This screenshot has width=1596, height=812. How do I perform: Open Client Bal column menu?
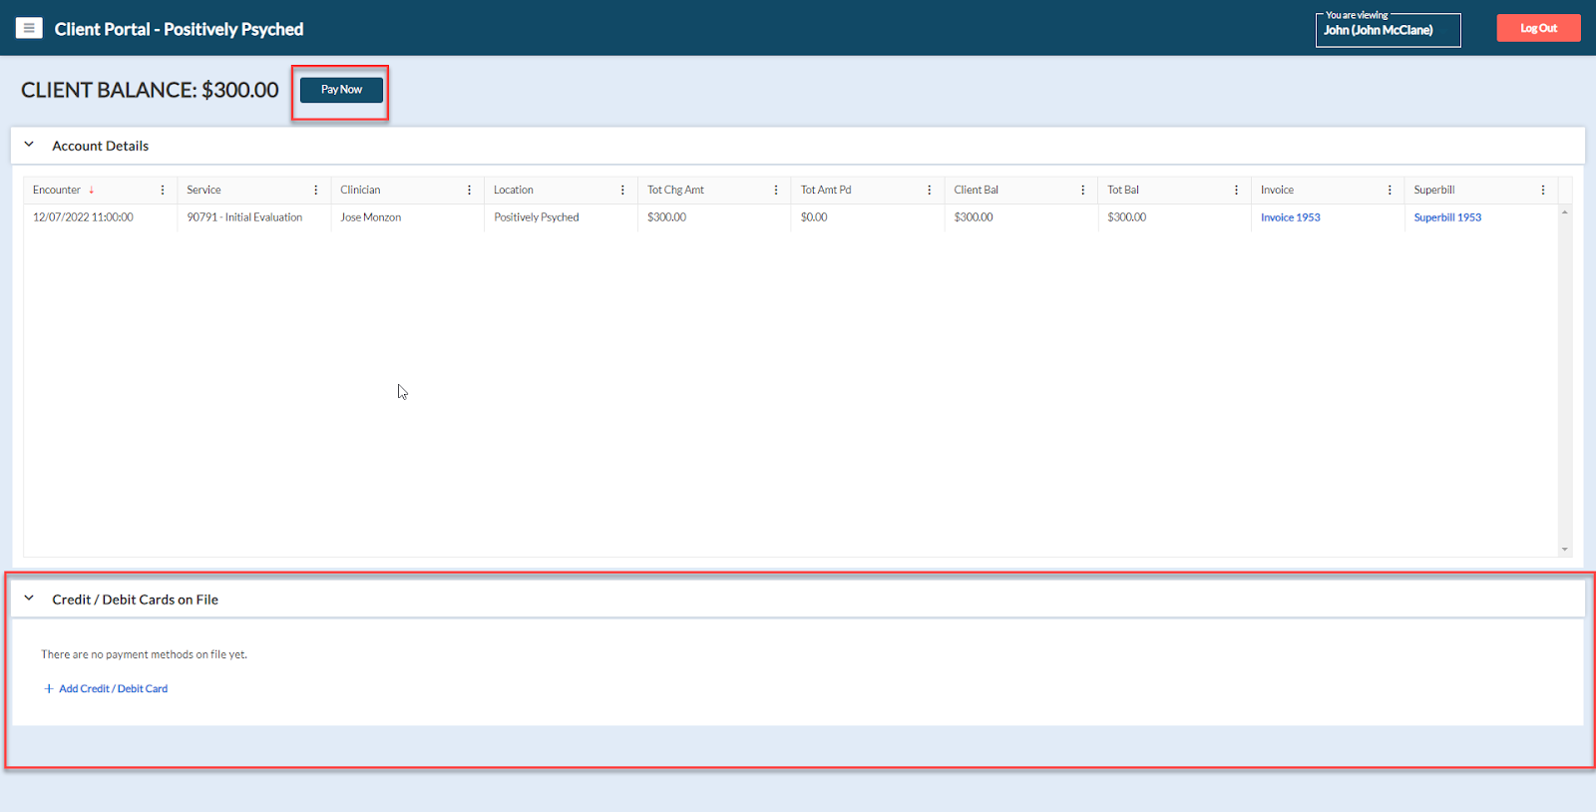tap(1083, 190)
